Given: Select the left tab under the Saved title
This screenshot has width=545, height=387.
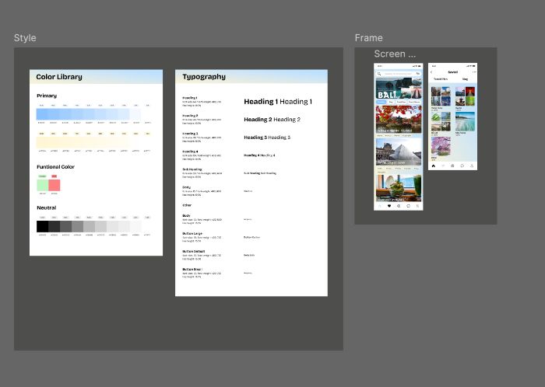Looking at the screenshot, I should [441, 79].
